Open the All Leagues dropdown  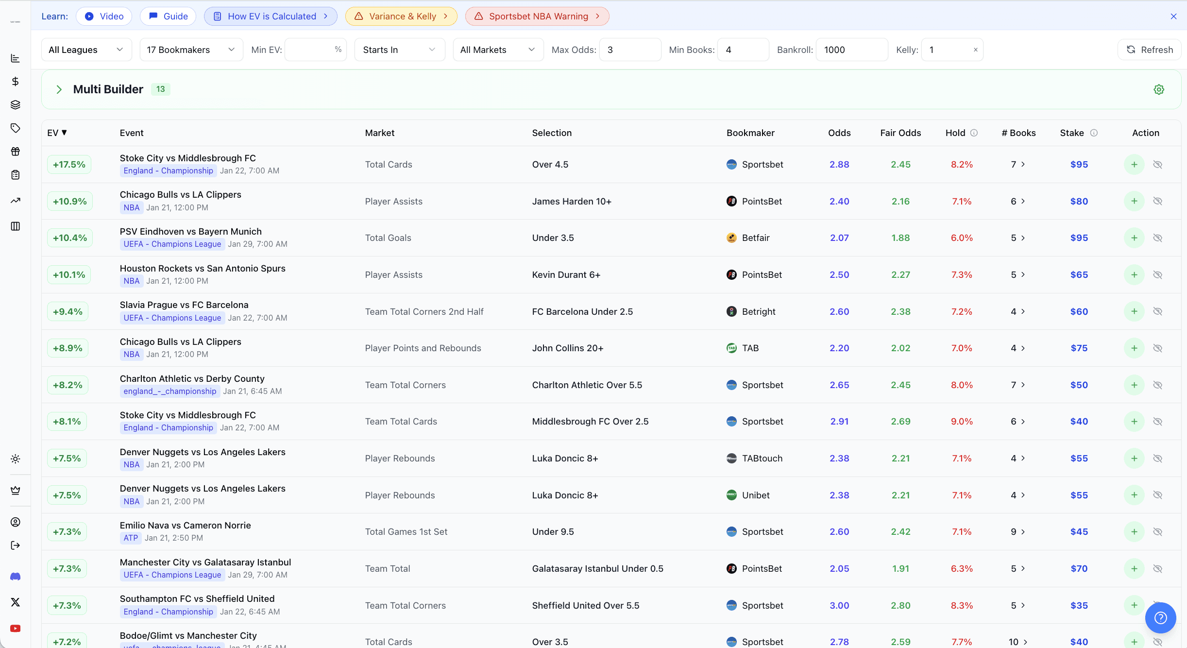click(86, 50)
